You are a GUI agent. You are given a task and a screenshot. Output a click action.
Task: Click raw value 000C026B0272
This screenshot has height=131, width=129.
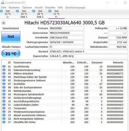(x=115, y=74)
